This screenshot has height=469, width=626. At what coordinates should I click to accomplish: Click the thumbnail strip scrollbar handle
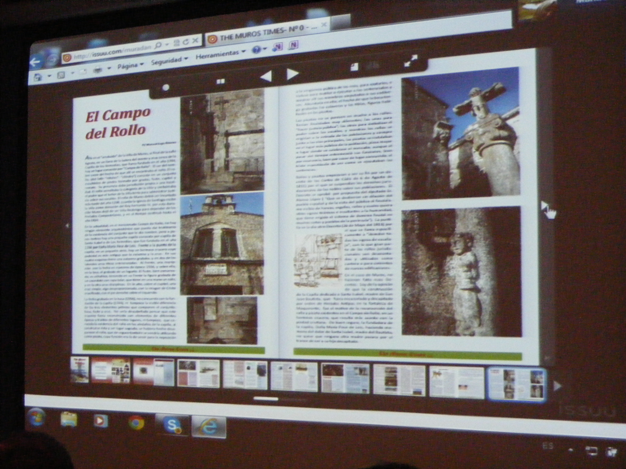(265, 399)
